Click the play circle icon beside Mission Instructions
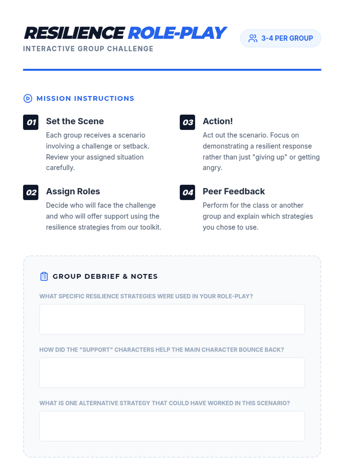344x458 pixels. click(28, 98)
